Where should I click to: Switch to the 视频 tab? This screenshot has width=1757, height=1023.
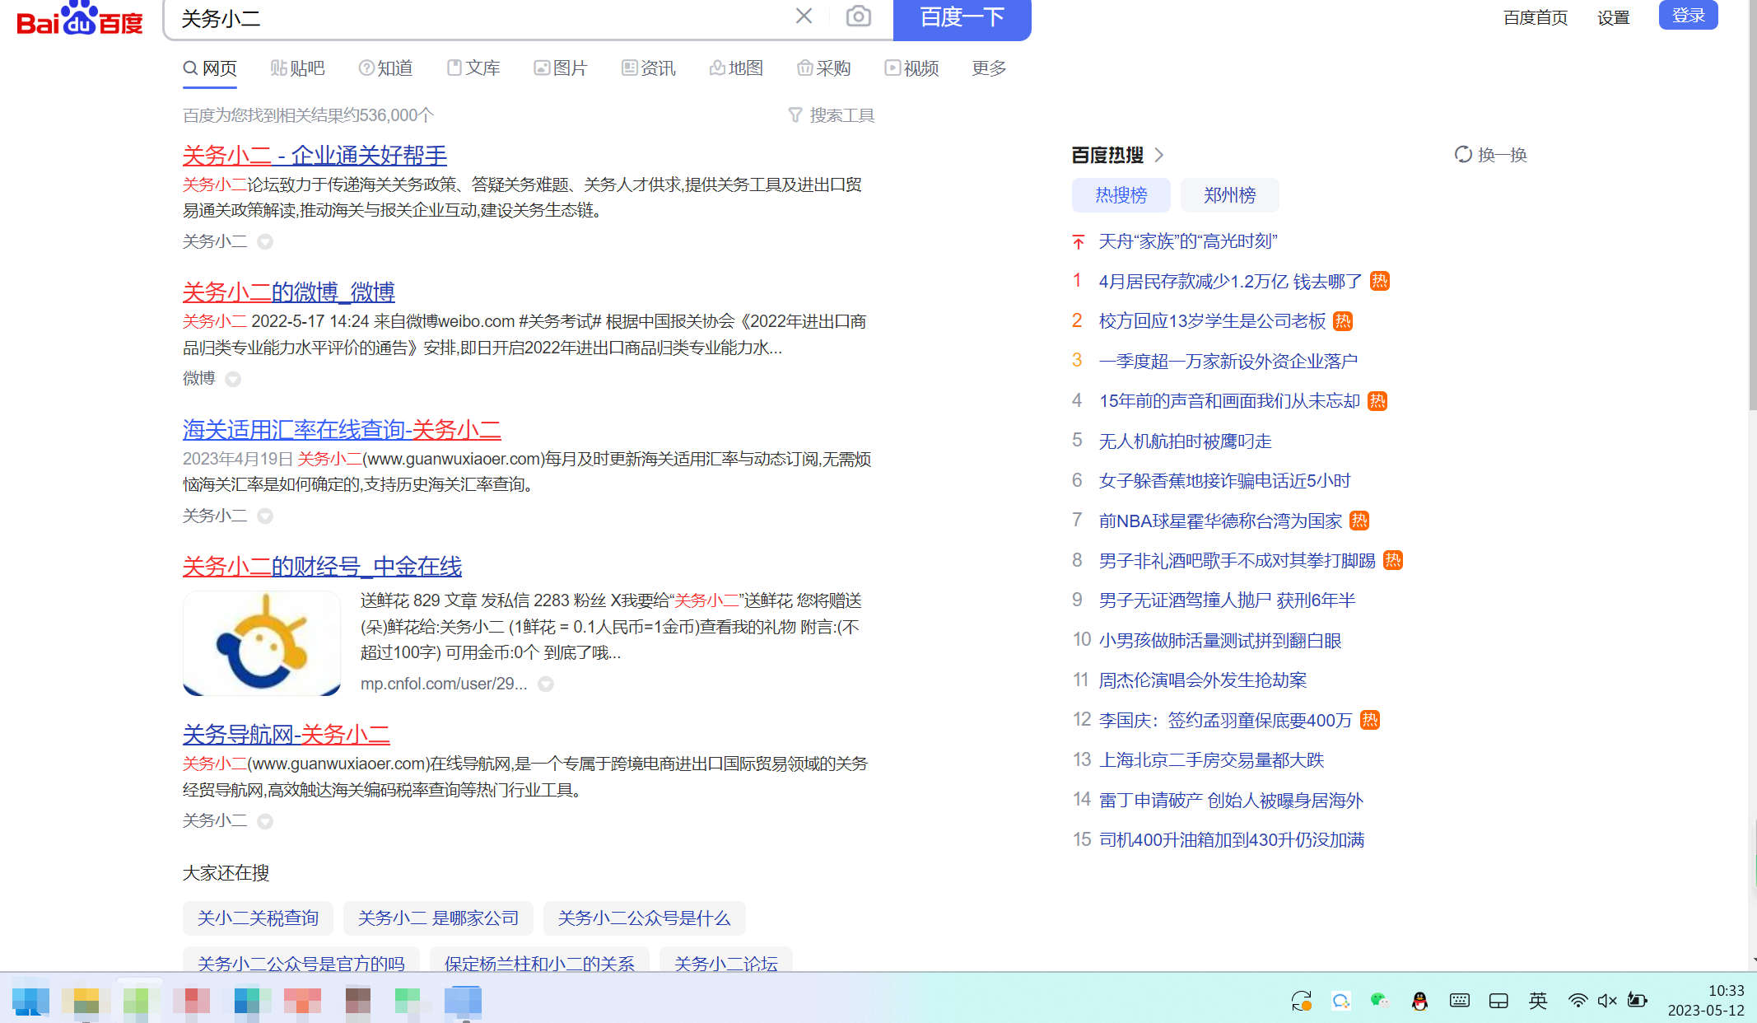911,68
